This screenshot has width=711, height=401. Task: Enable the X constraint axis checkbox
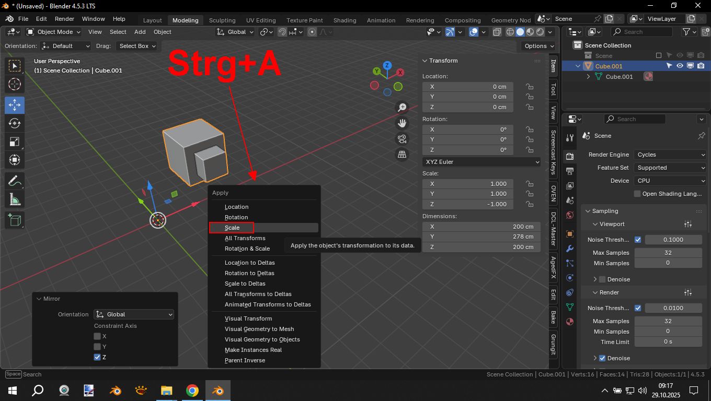(97, 336)
